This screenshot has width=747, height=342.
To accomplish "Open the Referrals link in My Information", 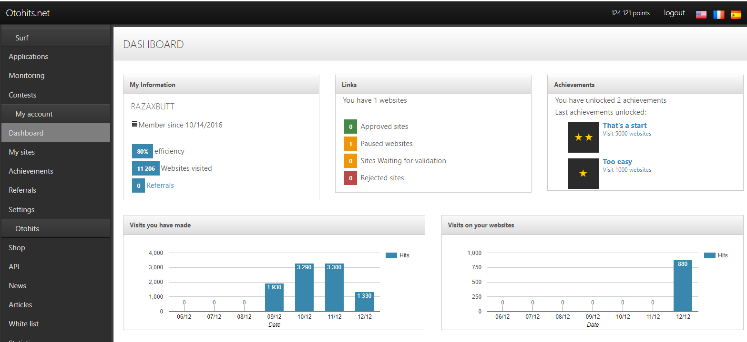I will (x=160, y=186).
